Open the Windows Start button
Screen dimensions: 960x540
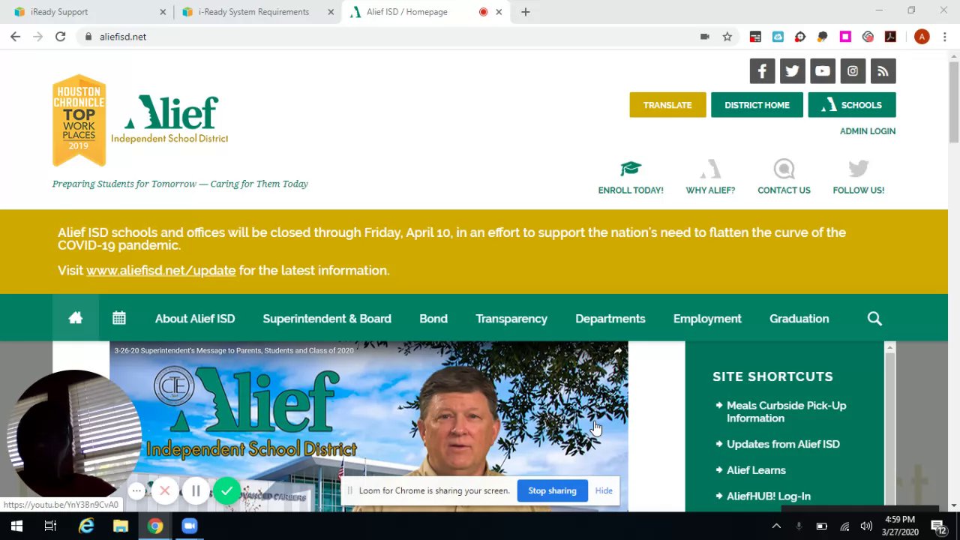point(16,526)
